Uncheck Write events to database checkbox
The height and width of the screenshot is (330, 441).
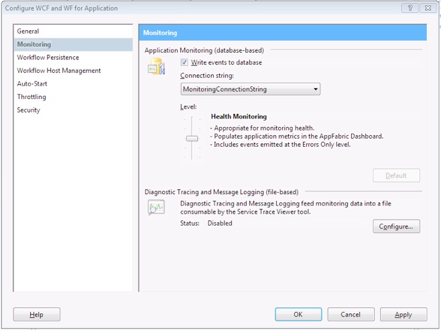(184, 62)
